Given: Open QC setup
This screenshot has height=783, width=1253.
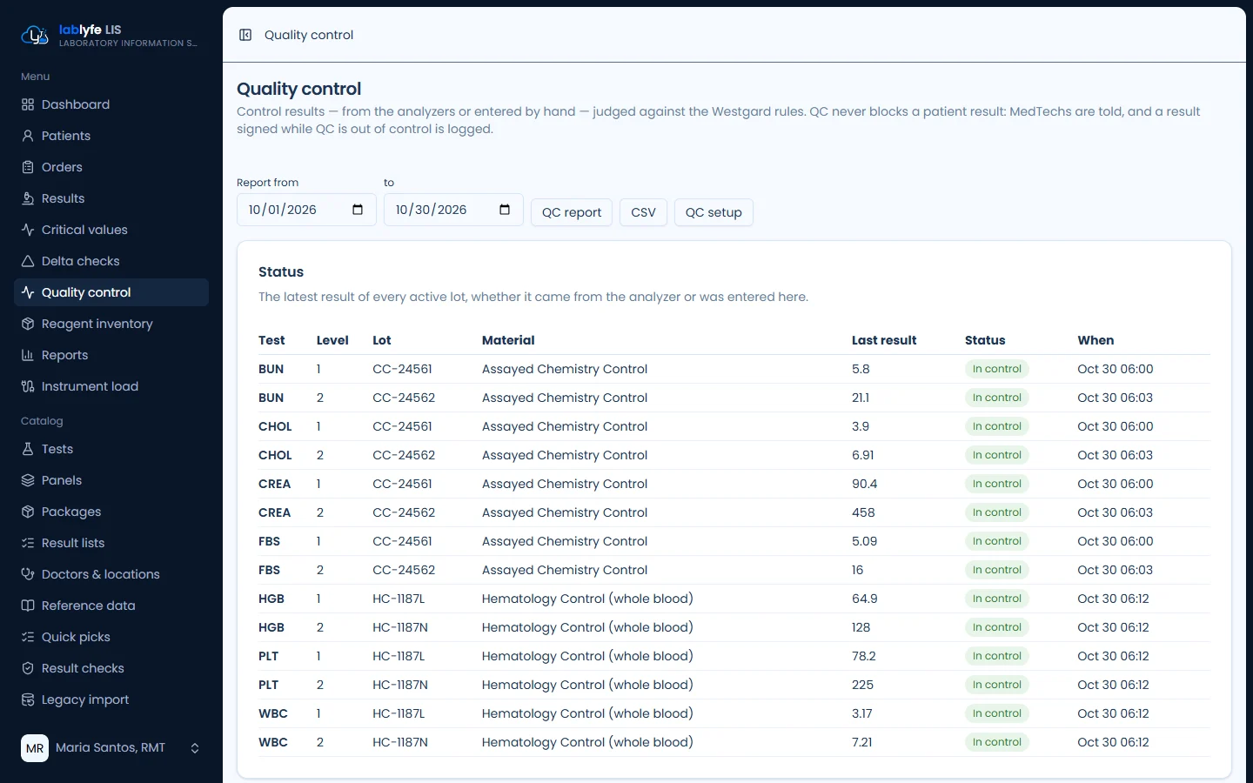Looking at the screenshot, I should coord(714,212).
